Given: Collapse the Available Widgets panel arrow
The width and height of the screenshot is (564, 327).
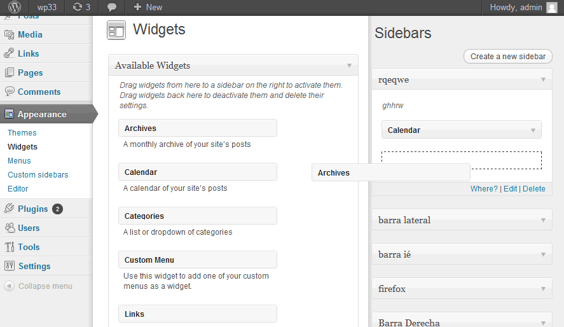Looking at the screenshot, I should pos(349,66).
